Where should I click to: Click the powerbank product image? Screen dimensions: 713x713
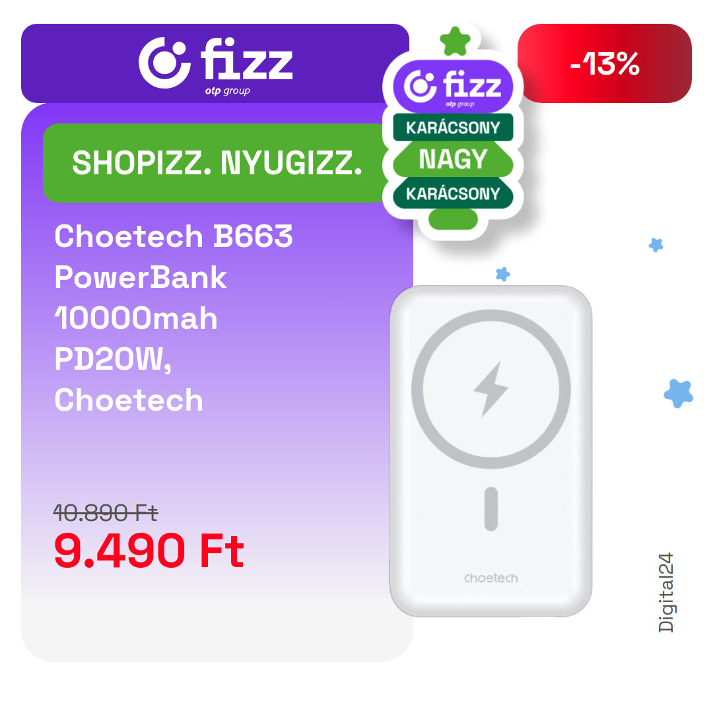click(x=491, y=451)
